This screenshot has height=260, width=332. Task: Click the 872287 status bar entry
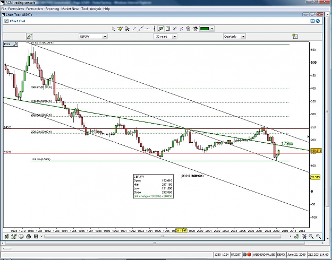coord(236,255)
